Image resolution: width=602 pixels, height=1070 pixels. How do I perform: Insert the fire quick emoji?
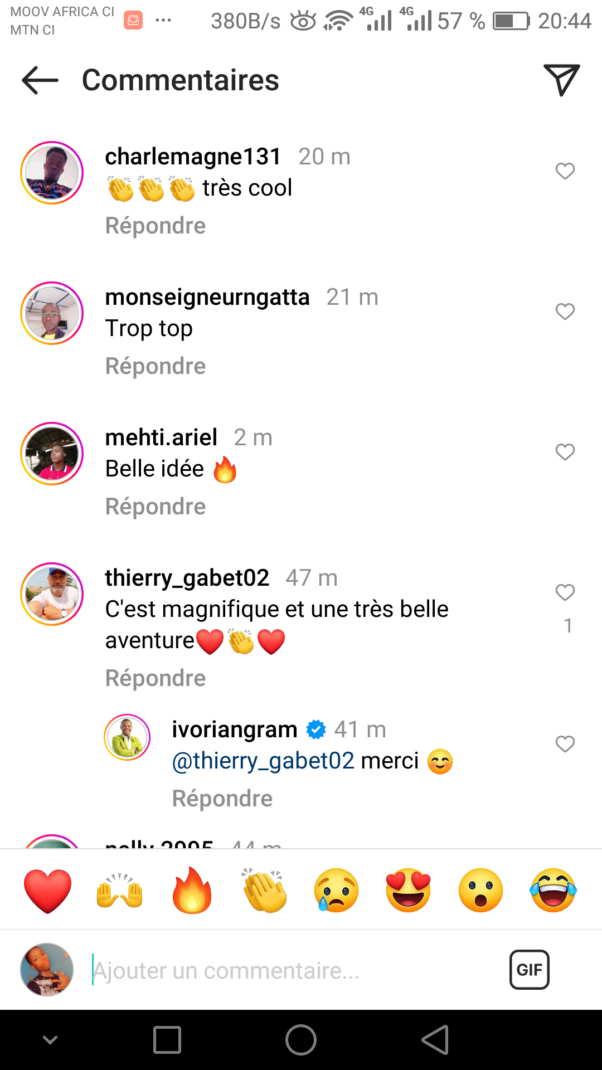click(x=192, y=891)
